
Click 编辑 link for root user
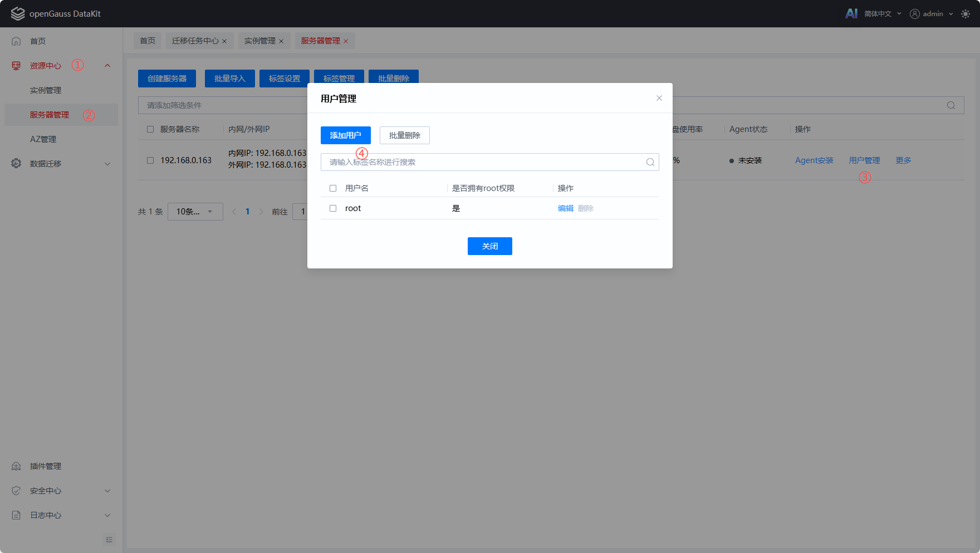click(x=566, y=208)
